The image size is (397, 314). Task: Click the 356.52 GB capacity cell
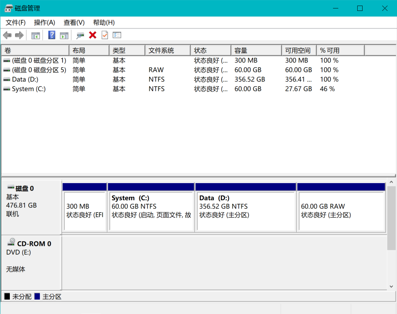[250, 79]
